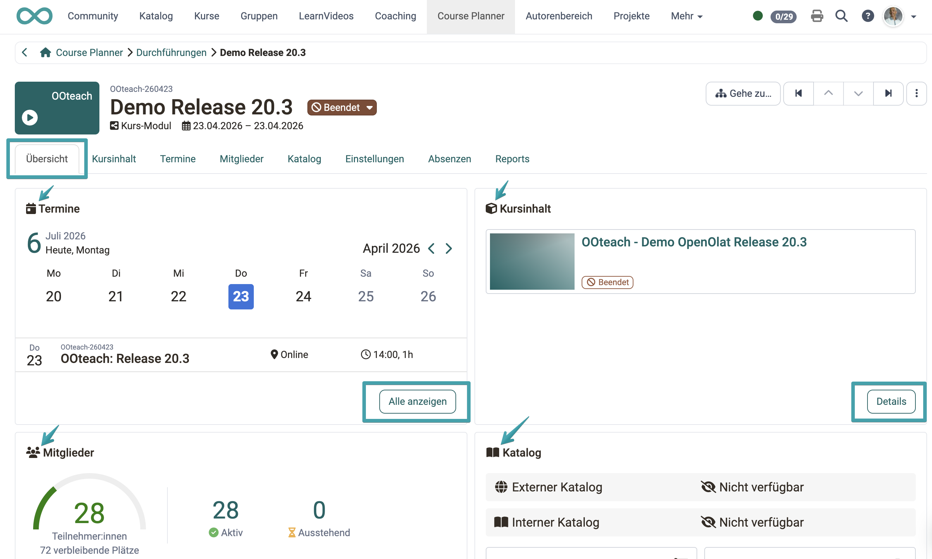Select calendar day 24
Image resolution: width=932 pixels, height=559 pixels.
pyautogui.click(x=303, y=296)
